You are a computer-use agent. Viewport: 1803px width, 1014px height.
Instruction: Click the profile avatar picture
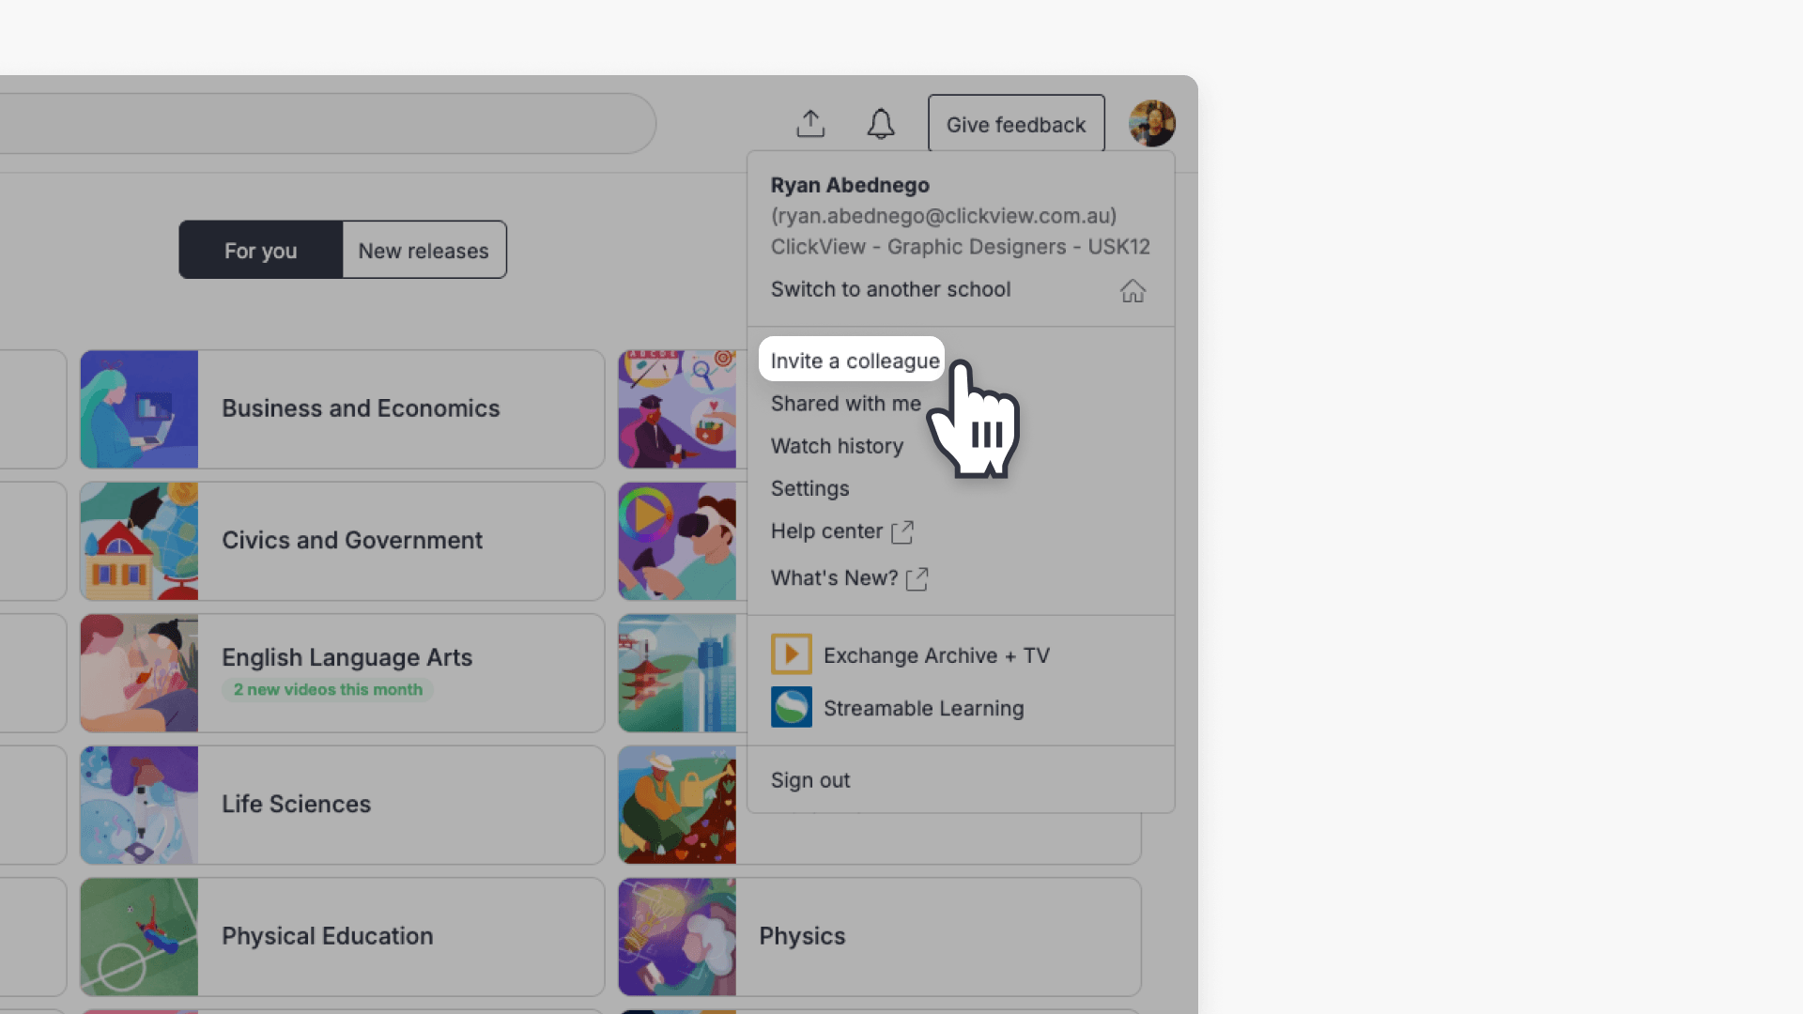pos(1151,123)
